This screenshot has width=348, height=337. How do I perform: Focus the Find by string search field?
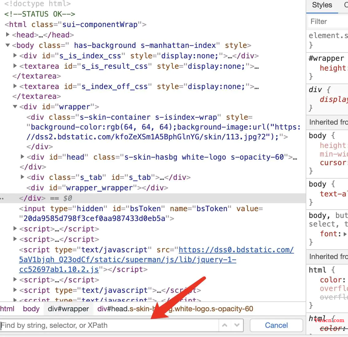pyautogui.click(x=110, y=325)
